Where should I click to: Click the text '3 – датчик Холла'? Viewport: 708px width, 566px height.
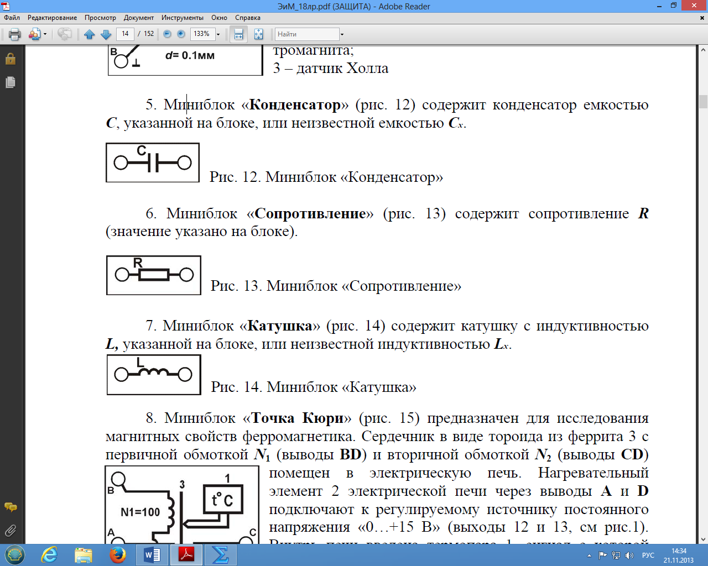pos(331,69)
